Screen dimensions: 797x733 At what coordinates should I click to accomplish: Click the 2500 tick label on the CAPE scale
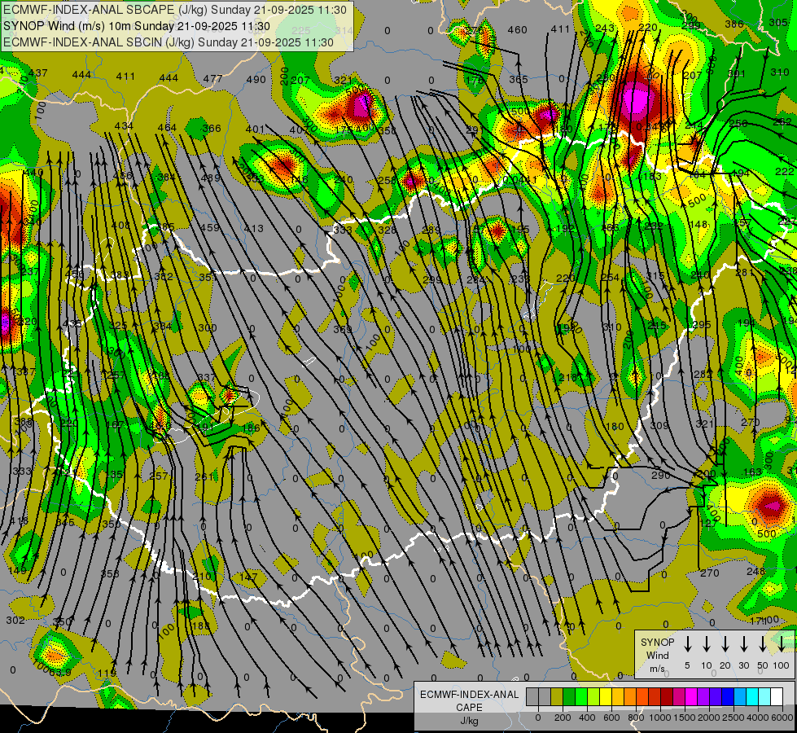[x=734, y=718]
